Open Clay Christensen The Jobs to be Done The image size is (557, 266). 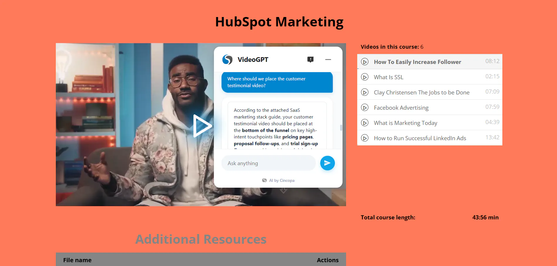tap(430, 92)
